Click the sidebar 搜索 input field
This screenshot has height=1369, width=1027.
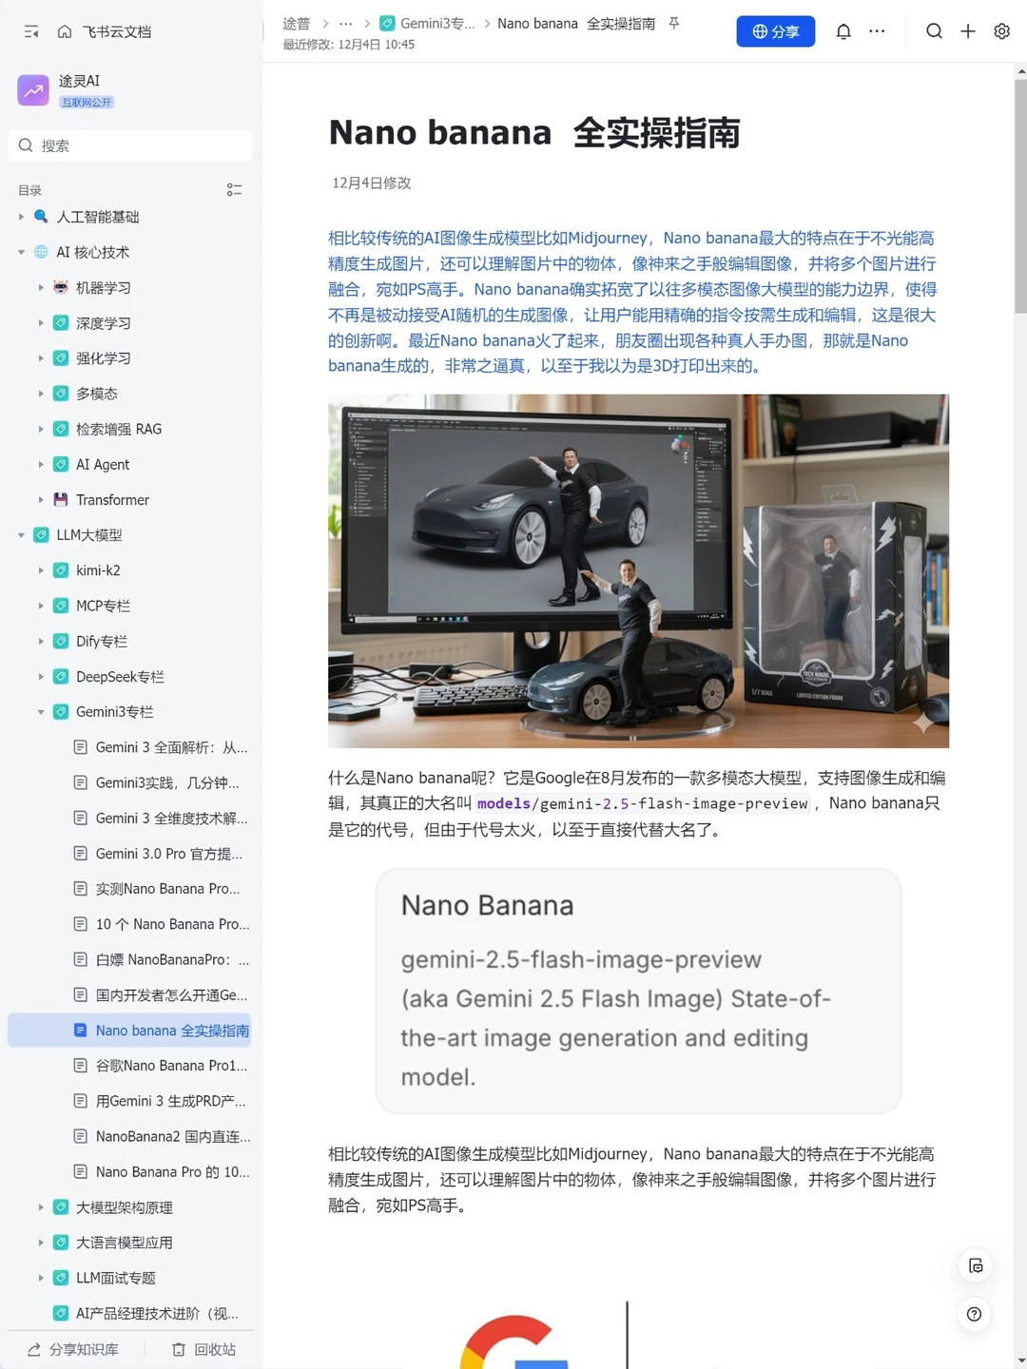click(129, 145)
